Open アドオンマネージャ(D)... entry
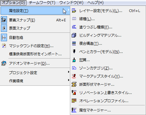Viewport: 146px width, 115px height. [29, 63]
